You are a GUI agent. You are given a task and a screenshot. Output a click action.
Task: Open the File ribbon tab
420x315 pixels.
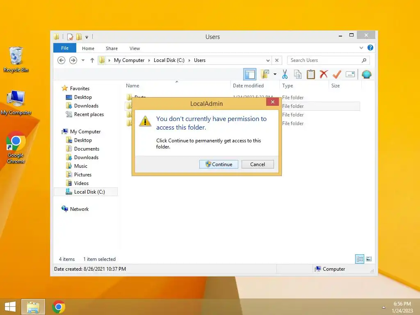65,48
